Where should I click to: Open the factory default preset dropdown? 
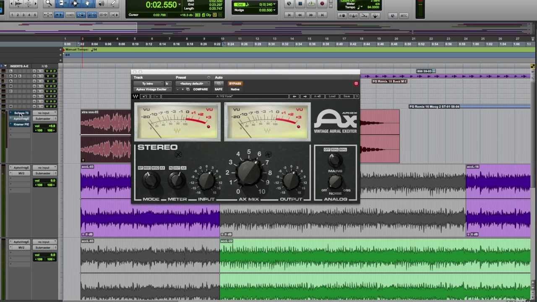192,83
